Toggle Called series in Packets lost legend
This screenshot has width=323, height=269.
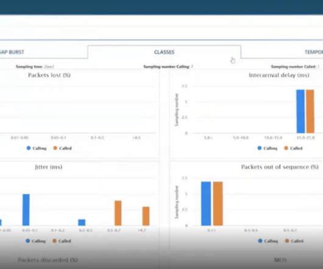(62, 148)
